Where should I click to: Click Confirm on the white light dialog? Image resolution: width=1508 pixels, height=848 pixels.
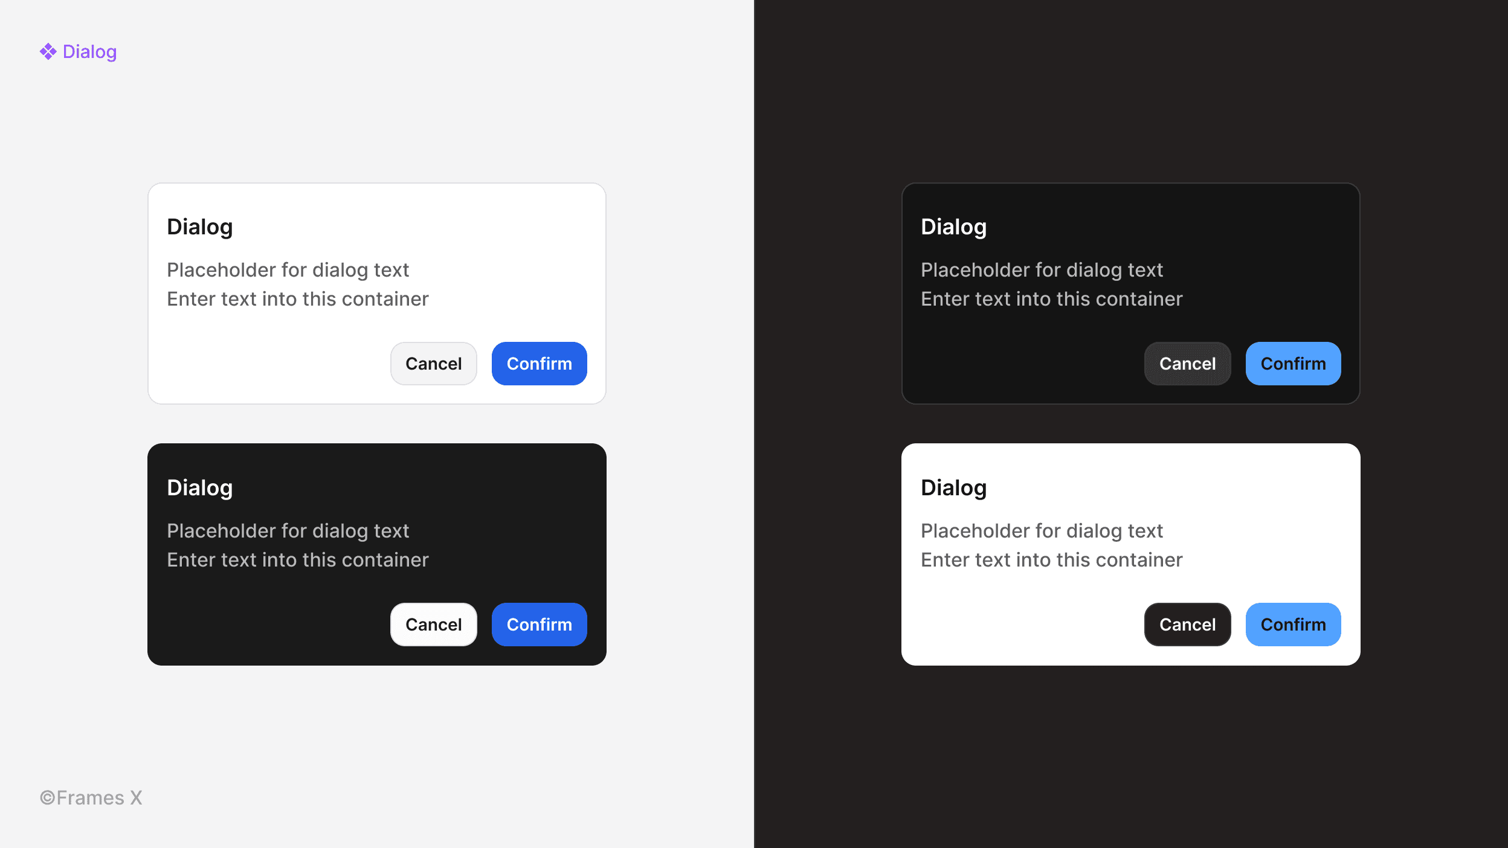tap(538, 364)
